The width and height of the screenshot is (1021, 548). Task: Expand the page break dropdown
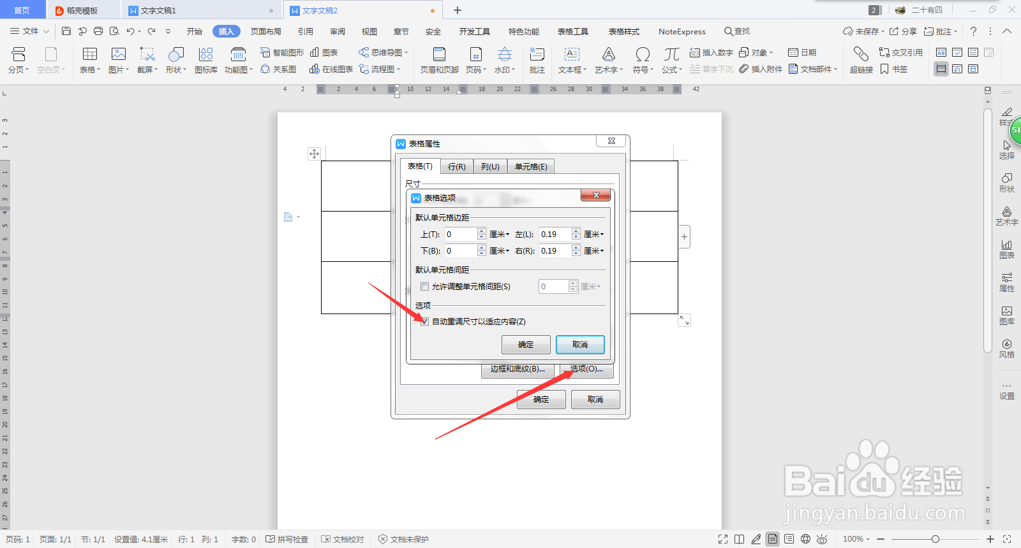coord(27,69)
